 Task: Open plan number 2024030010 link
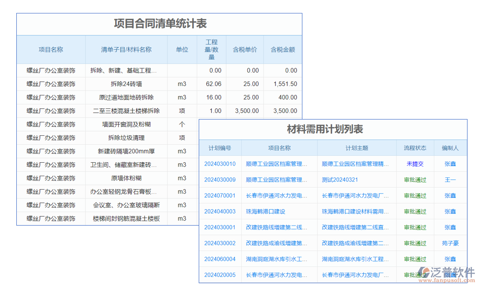coord(221,164)
